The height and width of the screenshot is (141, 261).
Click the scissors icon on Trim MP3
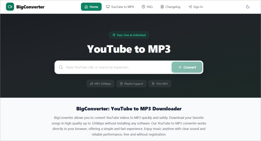pyautogui.click(x=153, y=83)
